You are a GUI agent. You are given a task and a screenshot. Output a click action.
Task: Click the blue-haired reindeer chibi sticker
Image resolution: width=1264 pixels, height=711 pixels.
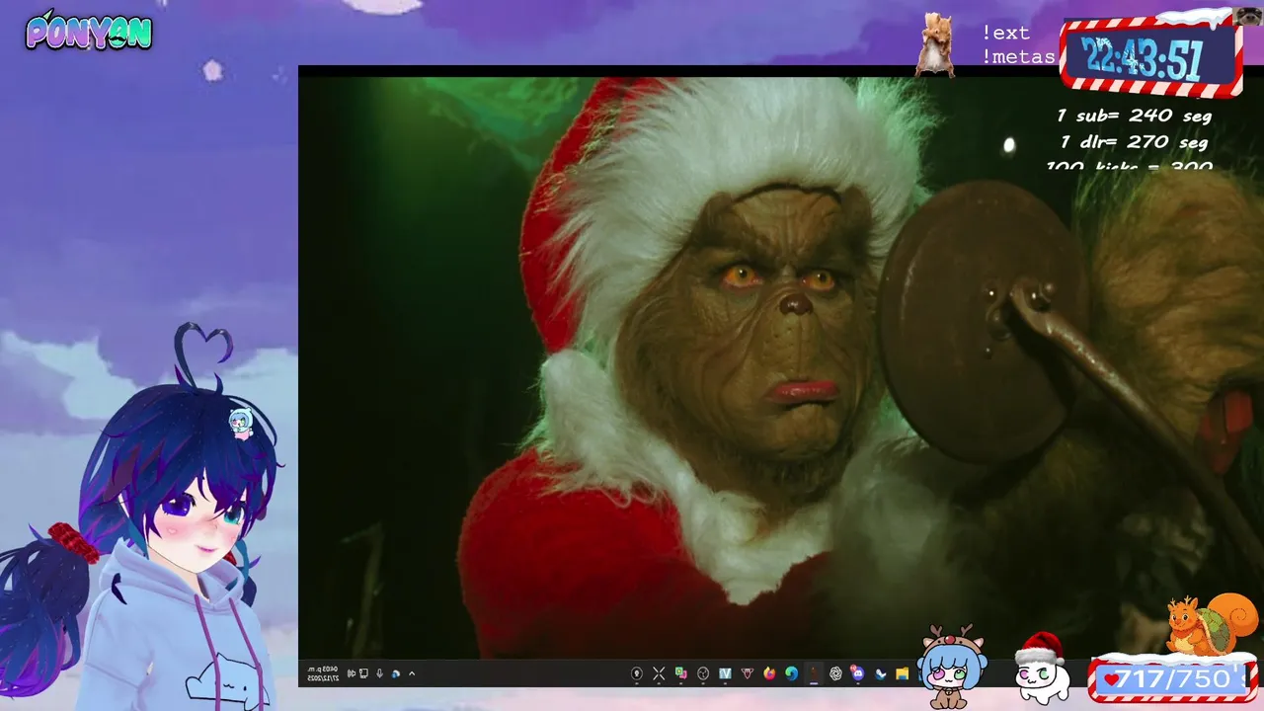coord(952,666)
